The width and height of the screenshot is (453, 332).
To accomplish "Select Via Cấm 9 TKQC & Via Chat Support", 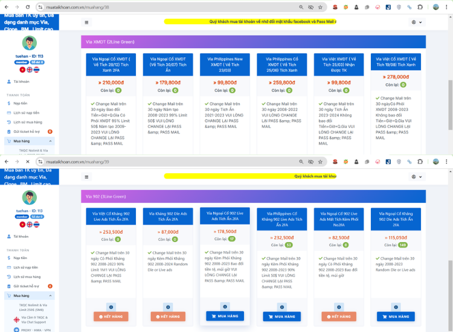I will point(34,319).
